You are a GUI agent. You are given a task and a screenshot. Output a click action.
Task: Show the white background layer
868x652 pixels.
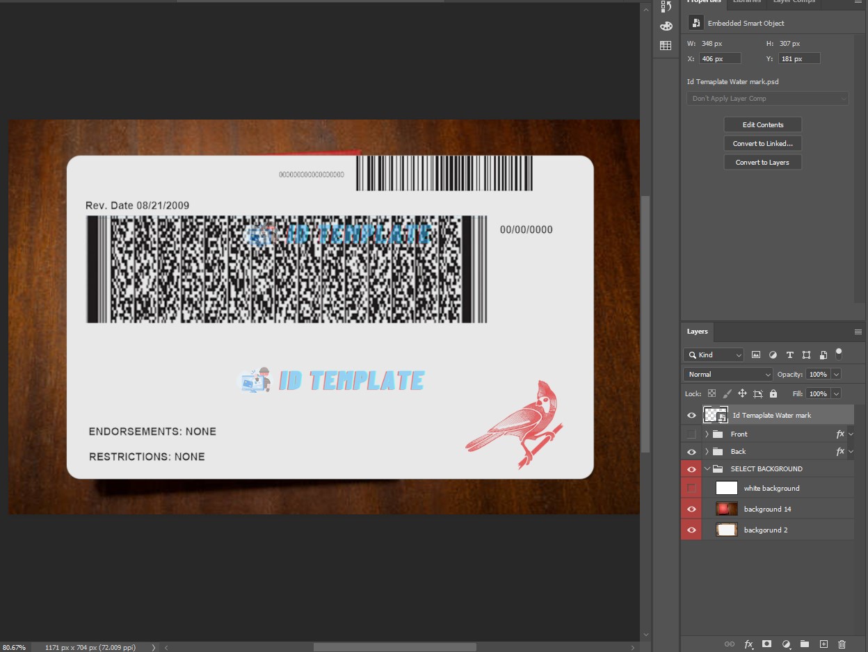(x=691, y=488)
